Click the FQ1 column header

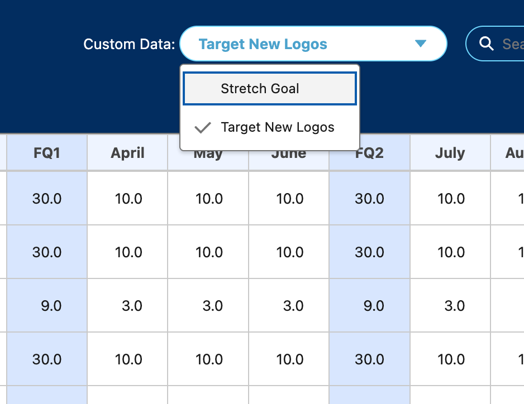coord(47,153)
